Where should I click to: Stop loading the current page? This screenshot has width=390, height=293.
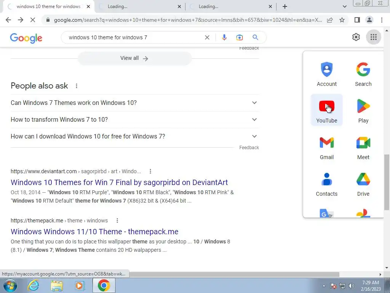[x=33, y=20]
